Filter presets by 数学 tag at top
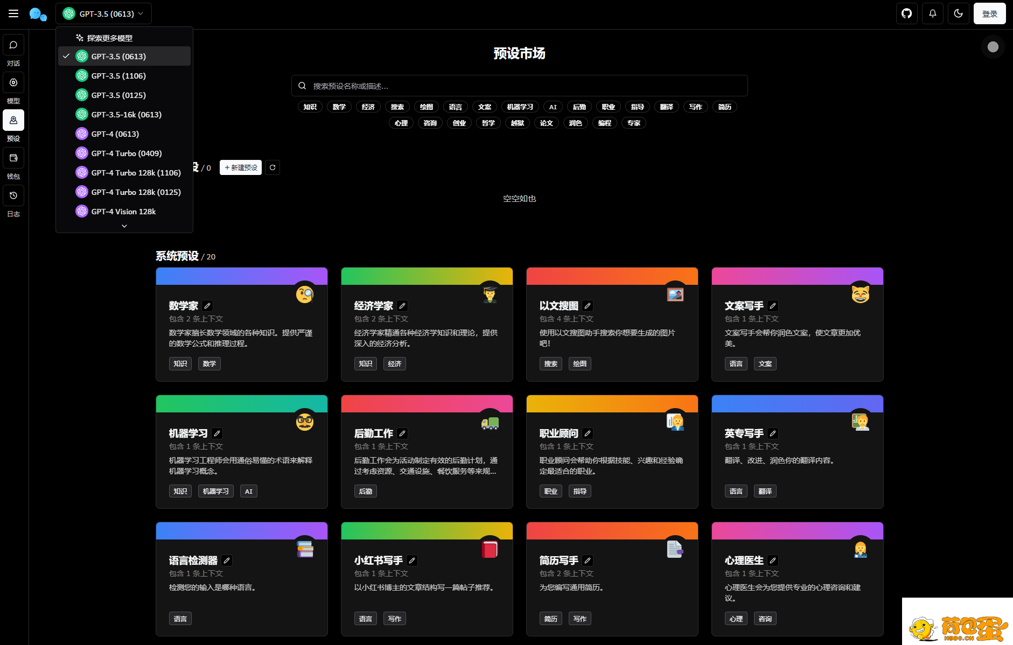This screenshot has height=645, width=1013. 339,107
